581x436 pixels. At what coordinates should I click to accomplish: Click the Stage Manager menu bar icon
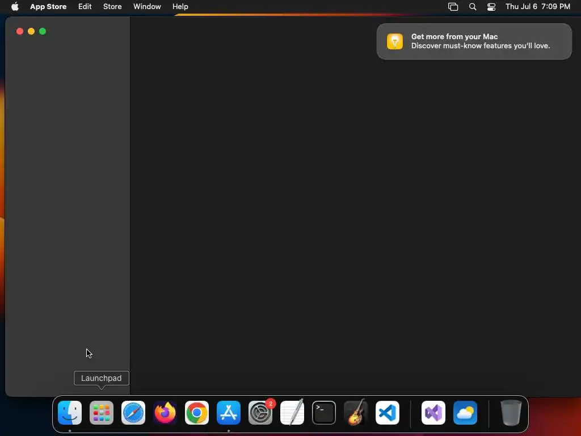(x=453, y=7)
